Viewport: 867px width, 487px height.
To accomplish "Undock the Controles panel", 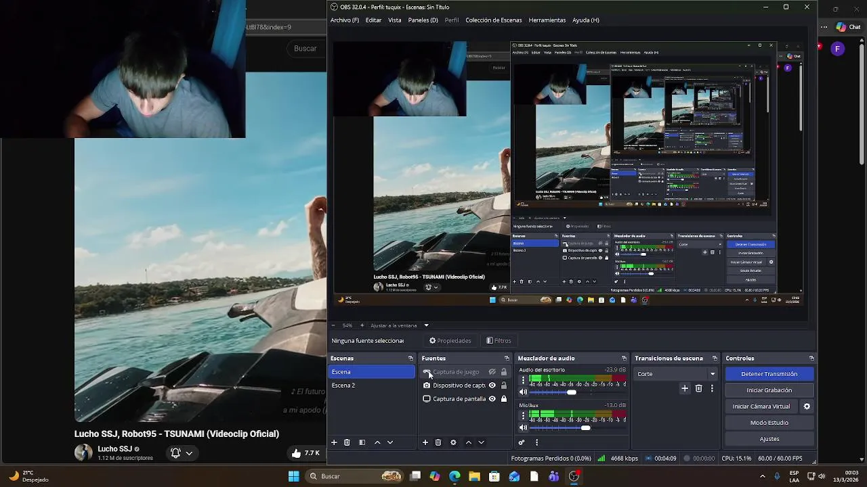I will pyautogui.click(x=811, y=358).
